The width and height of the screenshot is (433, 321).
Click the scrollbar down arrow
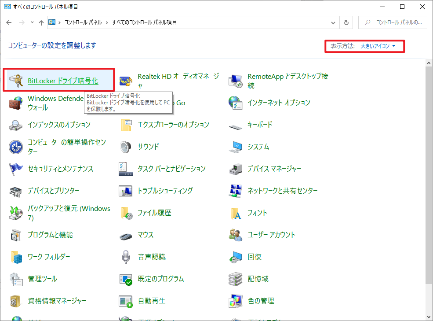429,317
